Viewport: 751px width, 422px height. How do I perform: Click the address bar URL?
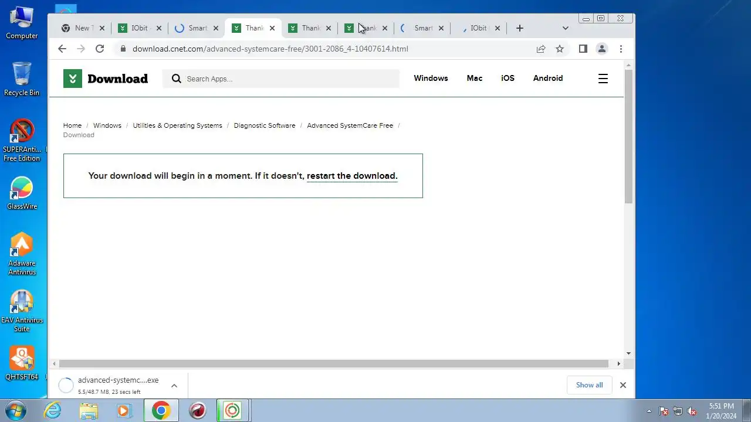[x=270, y=49]
